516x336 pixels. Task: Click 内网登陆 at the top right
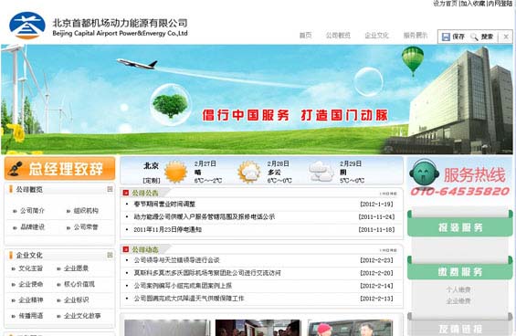point(500,4)
